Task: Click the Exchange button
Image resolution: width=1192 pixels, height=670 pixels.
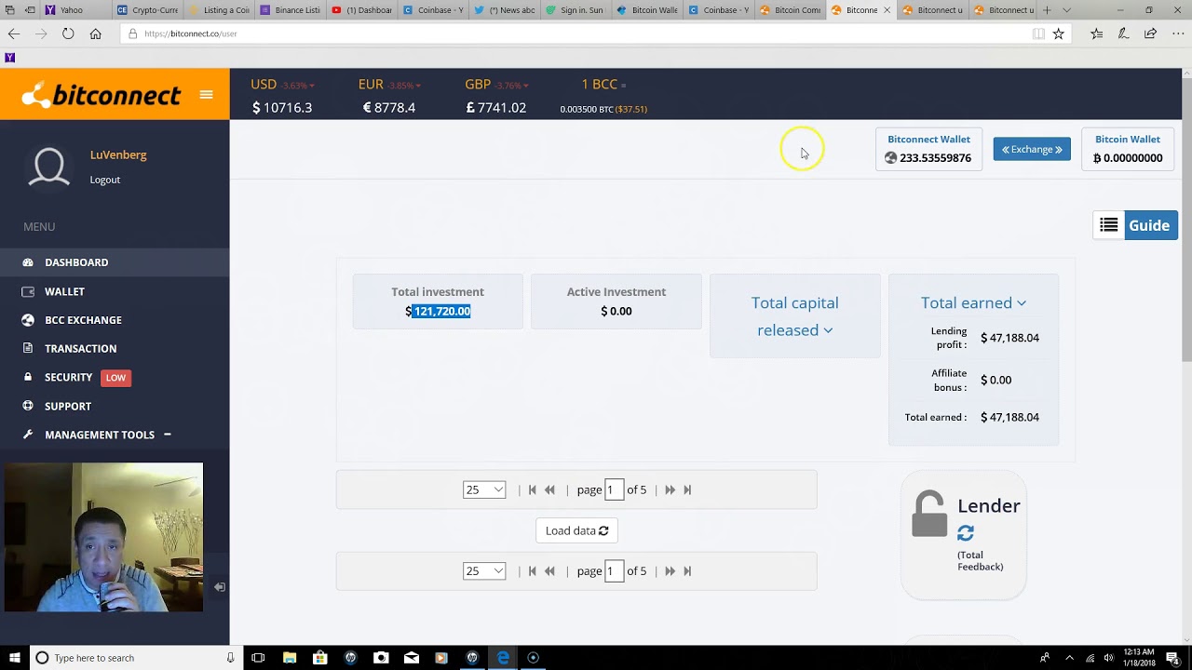Action: [1032, 149]
